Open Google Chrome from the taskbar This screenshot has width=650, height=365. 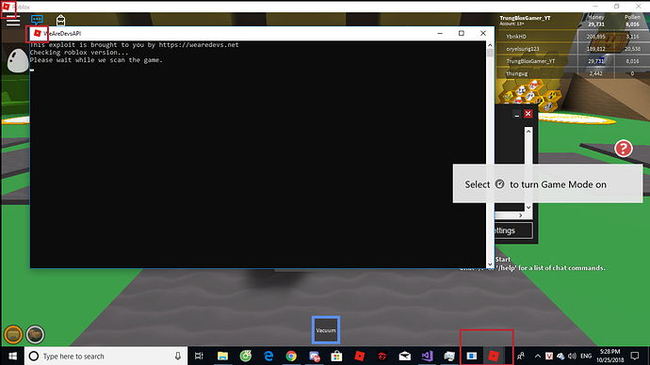point(291,356)
